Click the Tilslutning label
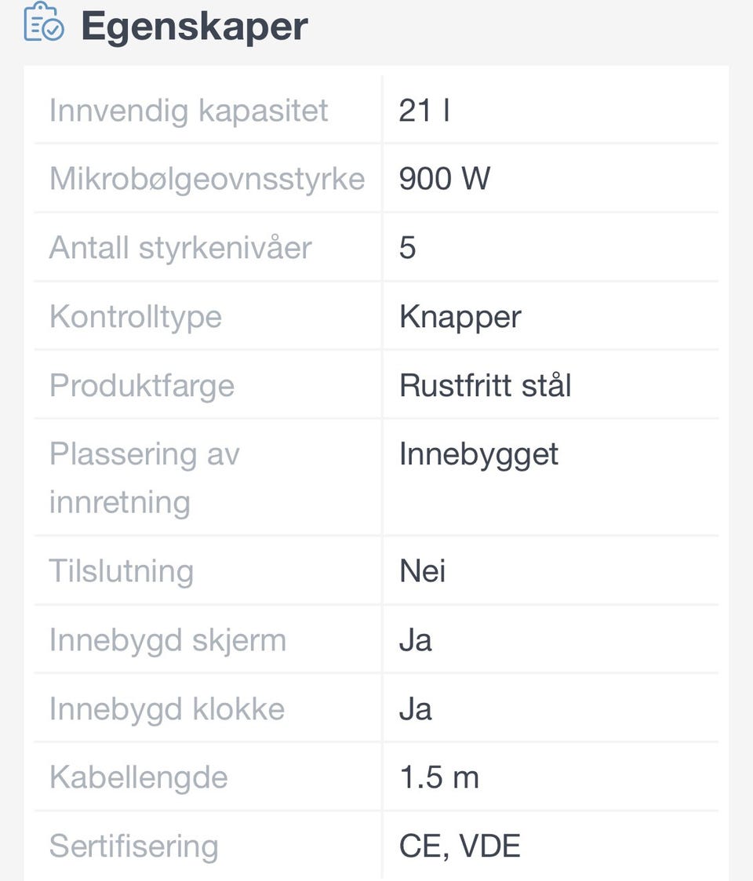The height and width of the screenshot is (881, 753). (x=122, y=571)
